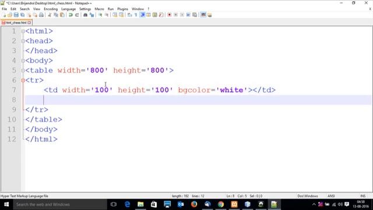Screen dimensions: 373x210
Task: Click the Close All toolbar icon
Action: click(x=35, y=15)
